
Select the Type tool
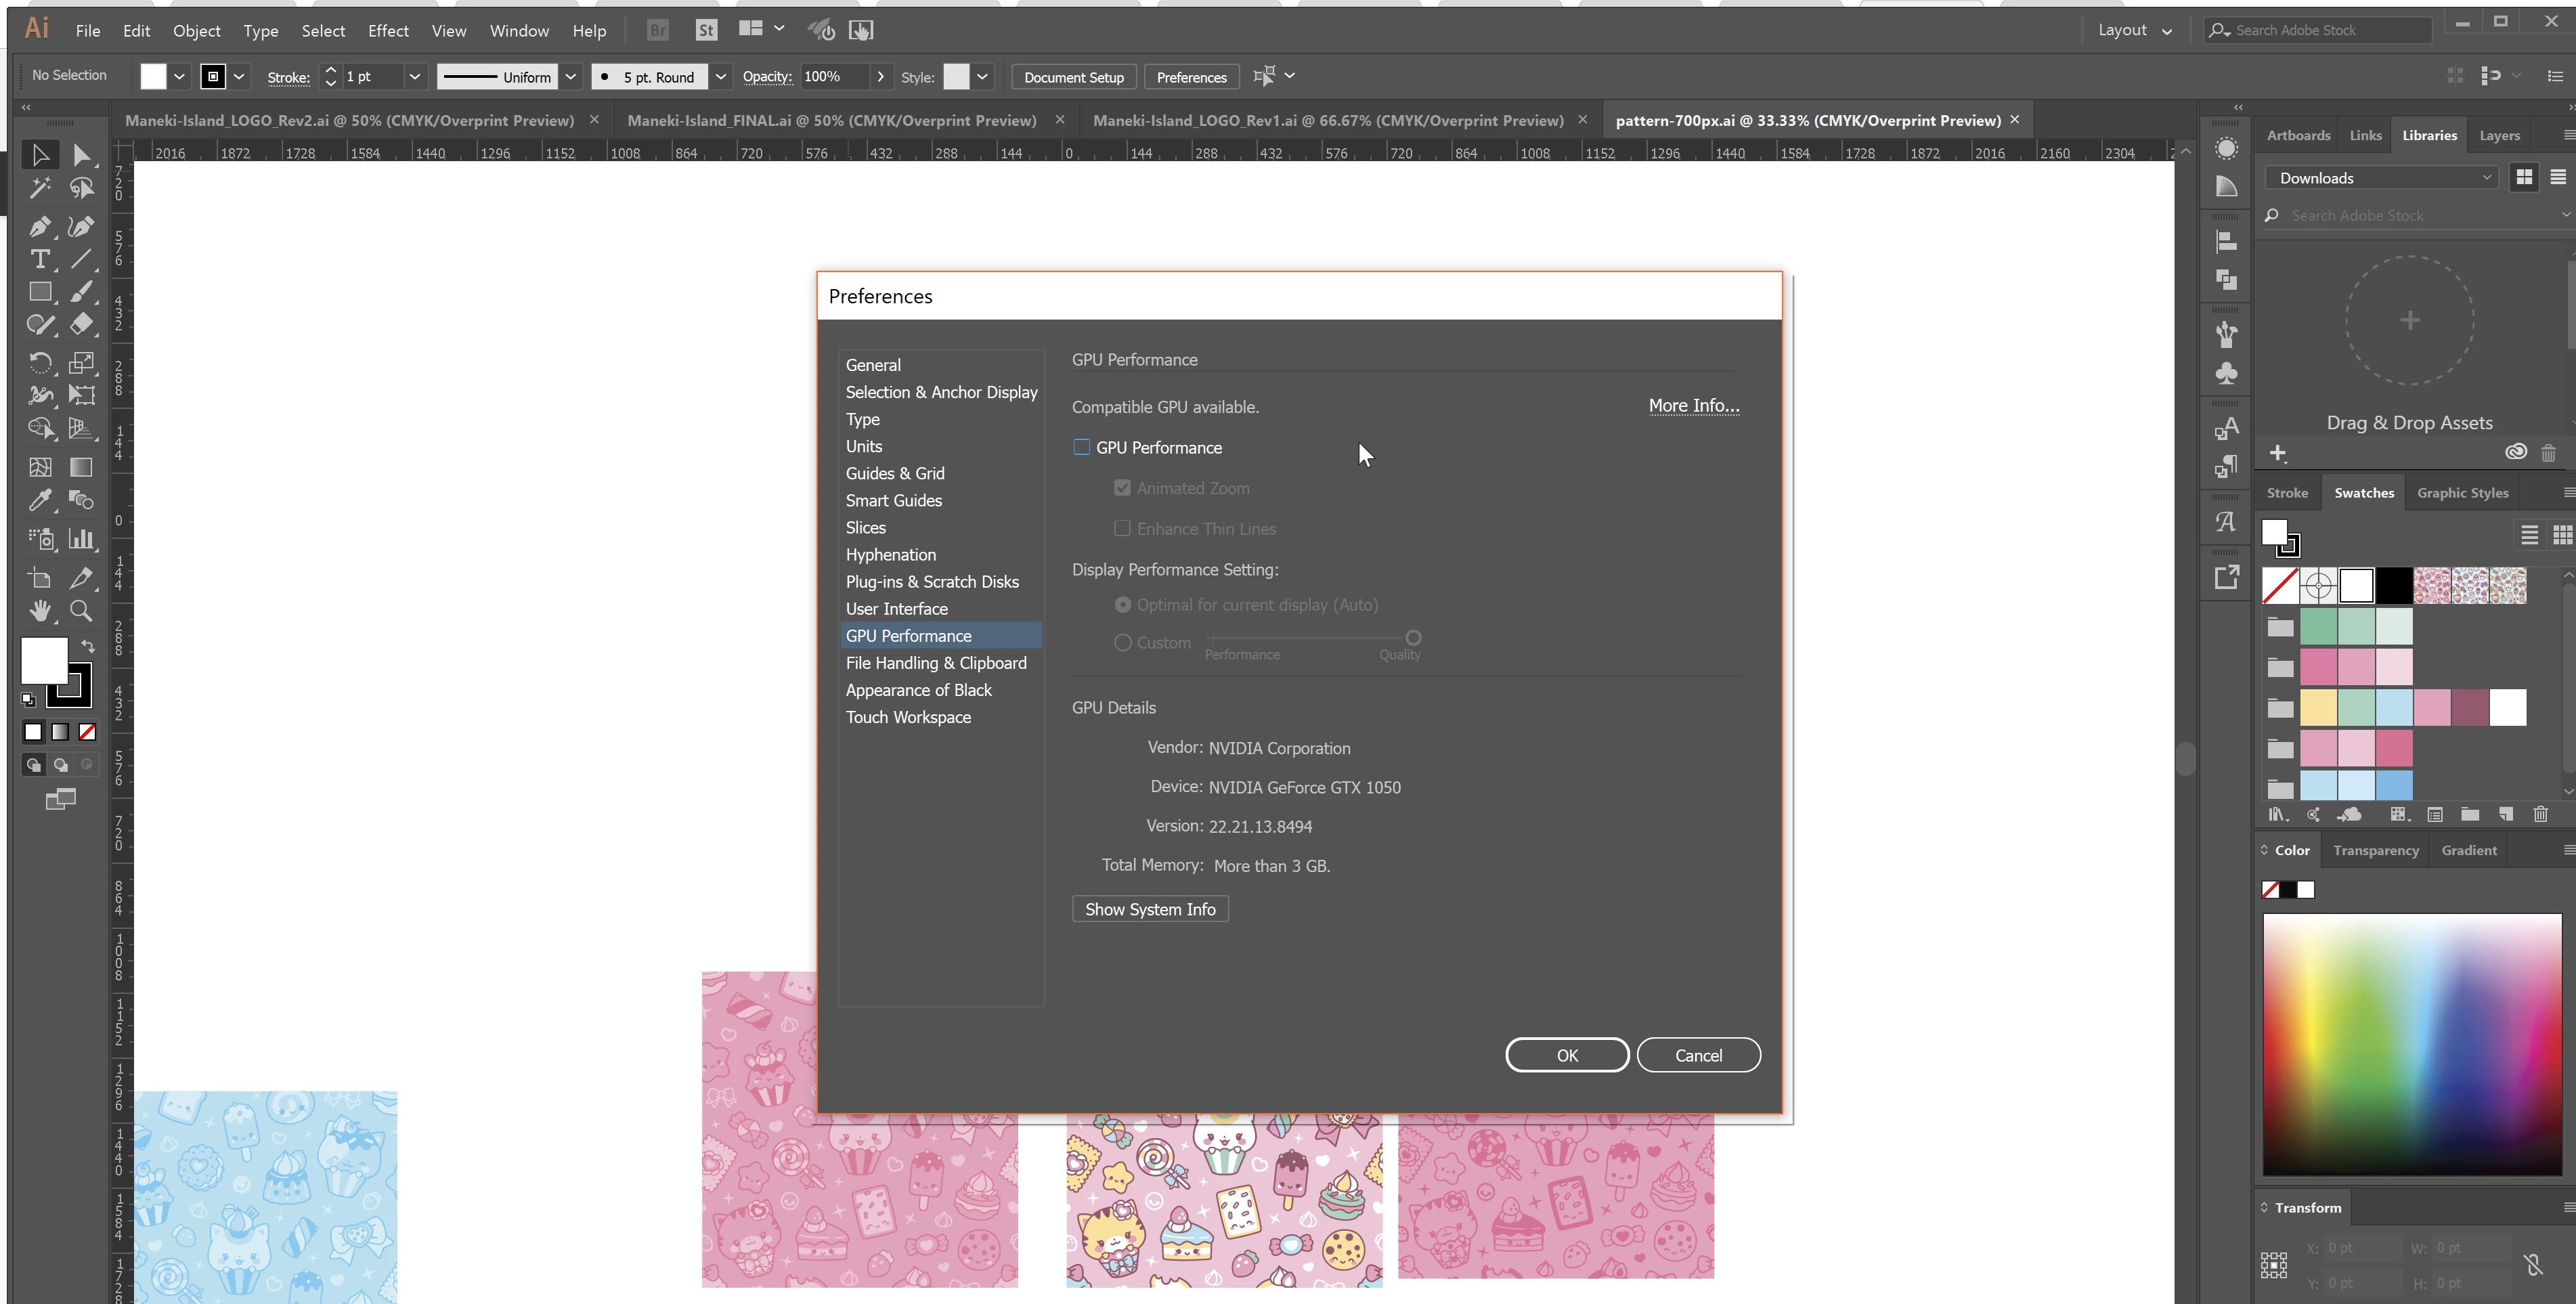(39, 260)
